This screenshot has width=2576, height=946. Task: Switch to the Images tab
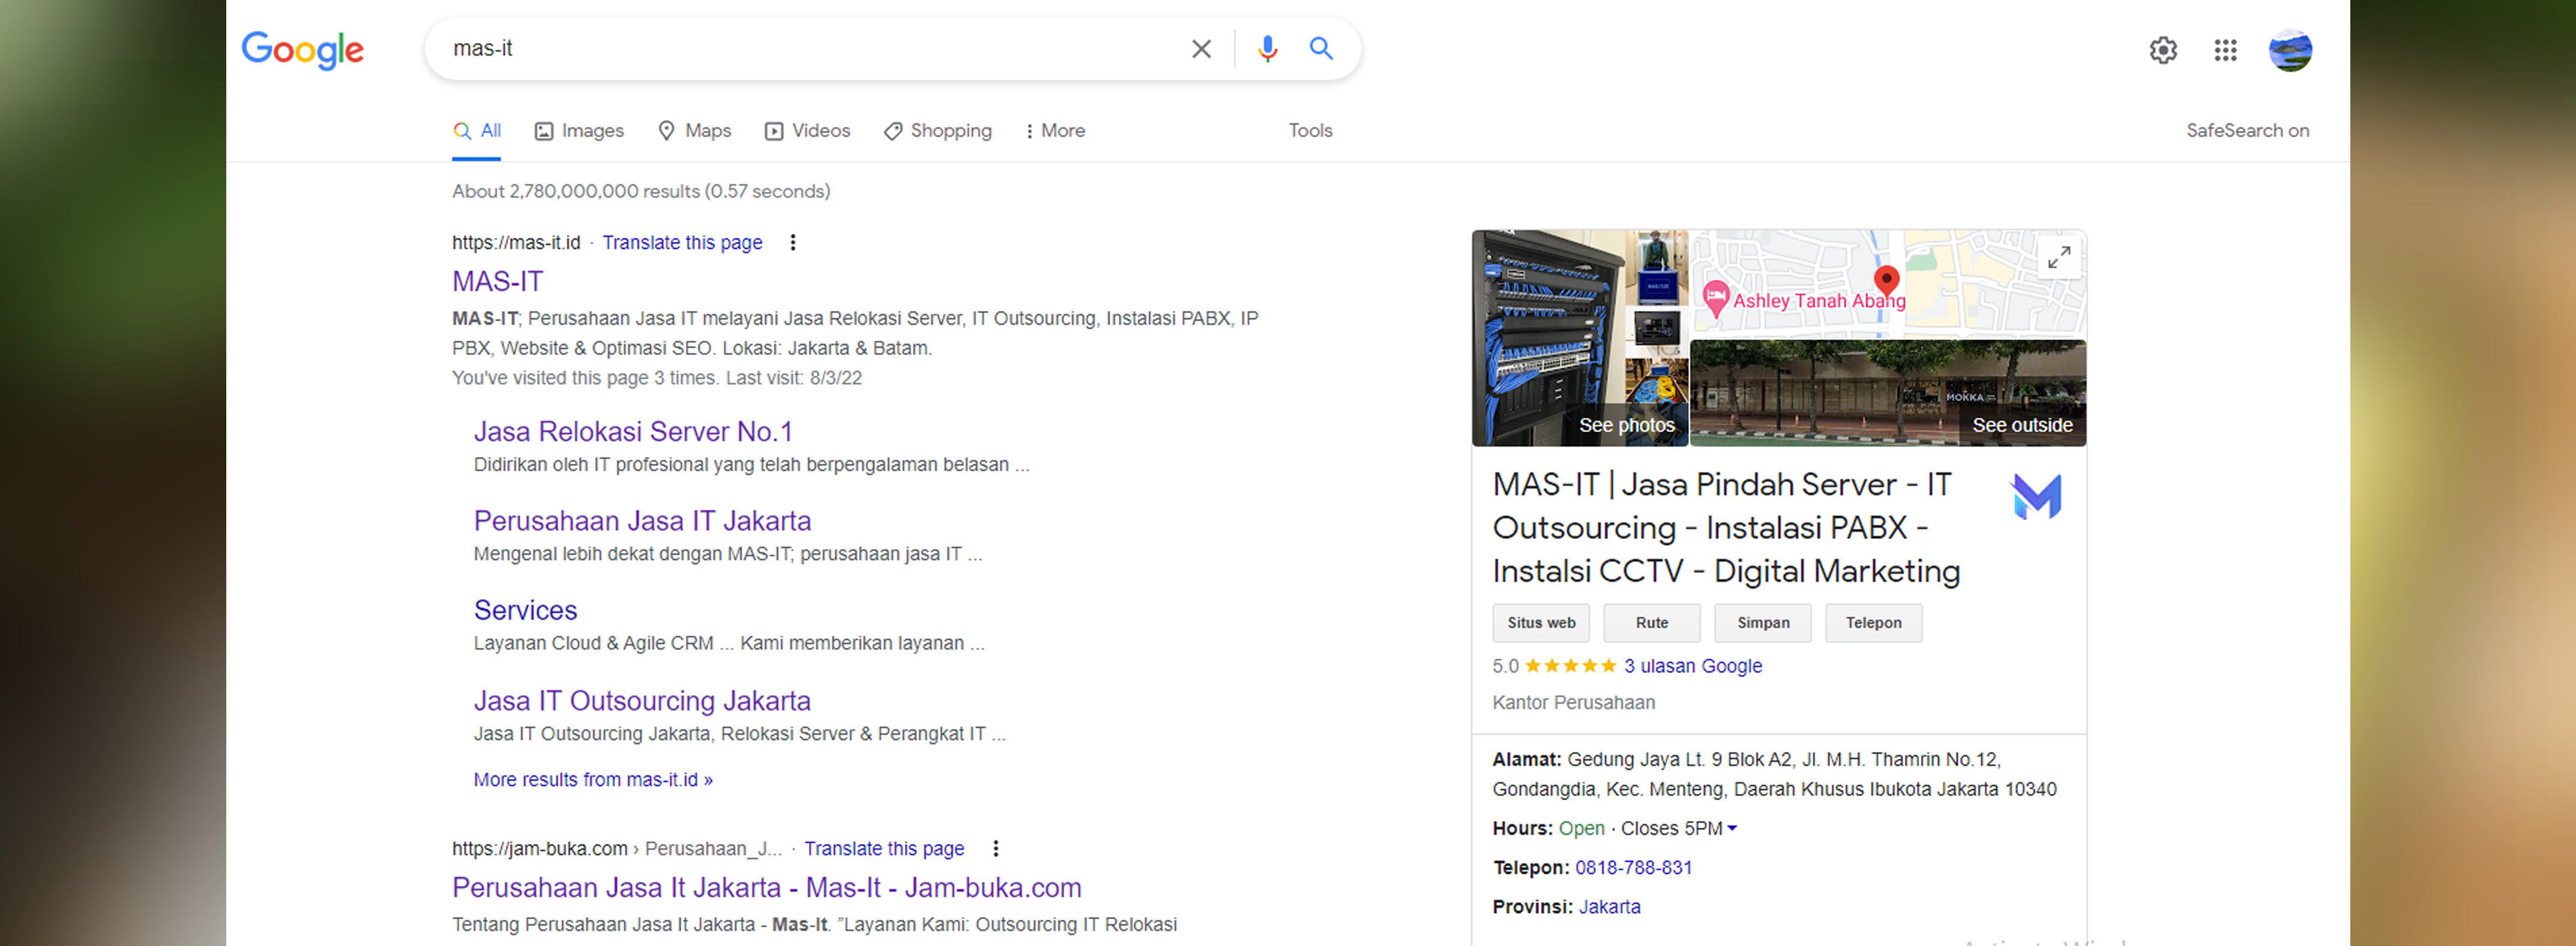[x=579, y=131]
